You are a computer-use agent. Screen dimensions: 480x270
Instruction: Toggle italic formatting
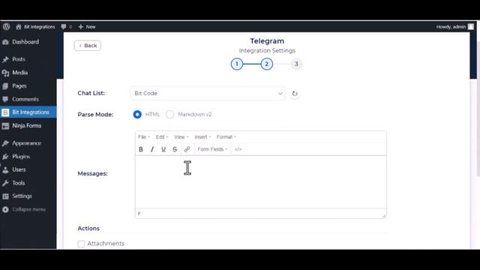pos(152,149)
